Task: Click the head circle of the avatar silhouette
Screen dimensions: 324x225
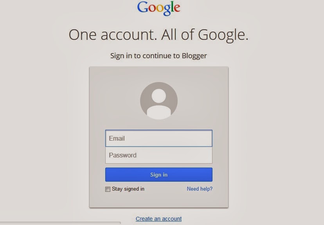Action: point(159,96)
